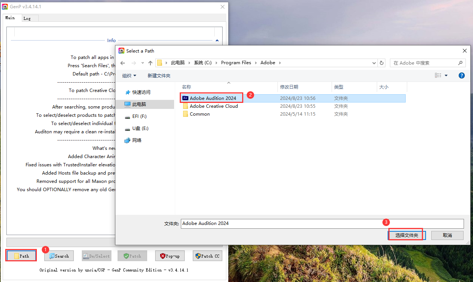Click the Search button in GenP
The height and width of the screenshot is (282, 473).
pos(59,256)
